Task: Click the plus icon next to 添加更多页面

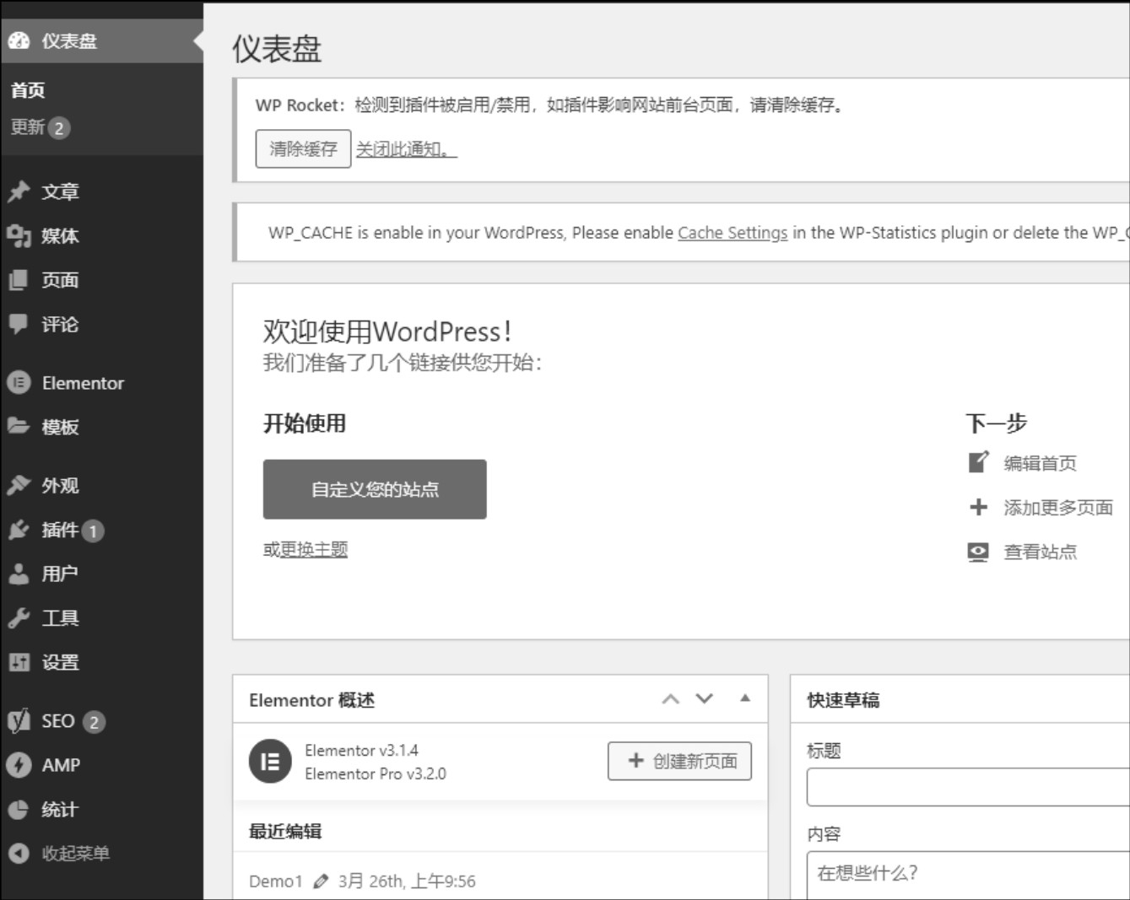Action: [x=978, y=507]
